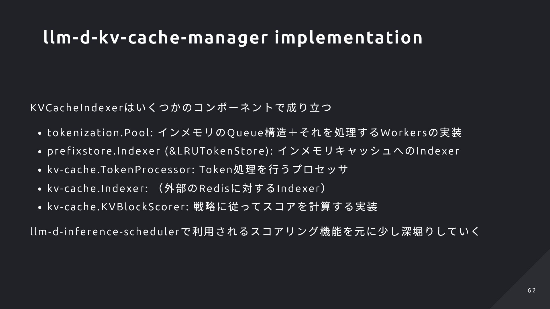Click the word 'Redis' in the Indexer bullet
The width and height of the screenshot is (550, 309).
pos(214,188)
